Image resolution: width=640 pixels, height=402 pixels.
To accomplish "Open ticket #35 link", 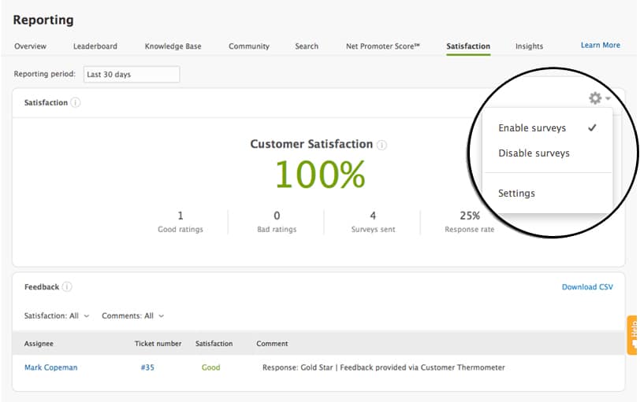I will pyautogui.click(x=147, y=367).
